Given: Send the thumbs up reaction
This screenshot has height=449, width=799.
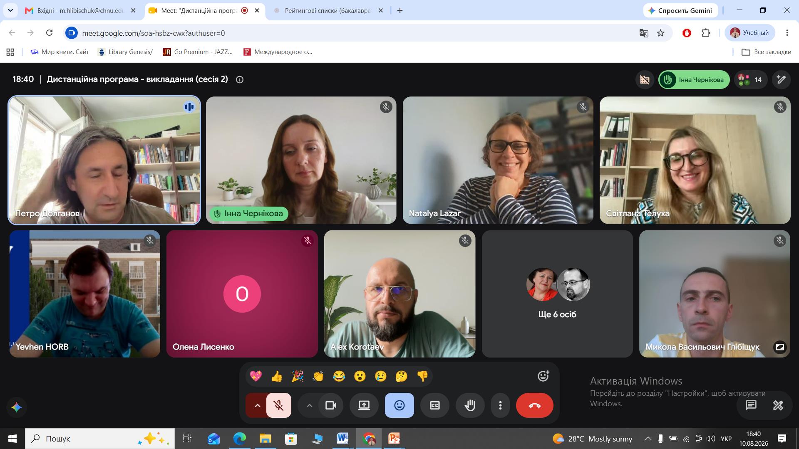Looking at the screenshot, I should click(276, 376).
